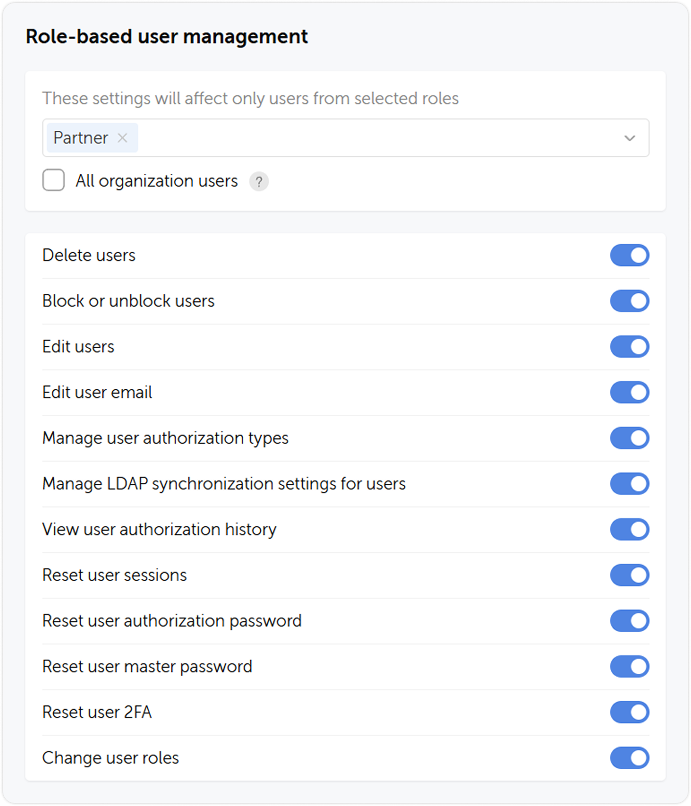Click the 'Edit users' label
691x806 pixels.
(x=78, y=347)
